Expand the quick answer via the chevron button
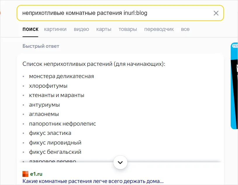238x185 pixels. (x=120, y=162)
